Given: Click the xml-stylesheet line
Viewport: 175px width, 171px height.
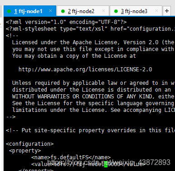Looking at the screenshot, I should (90, 29).
